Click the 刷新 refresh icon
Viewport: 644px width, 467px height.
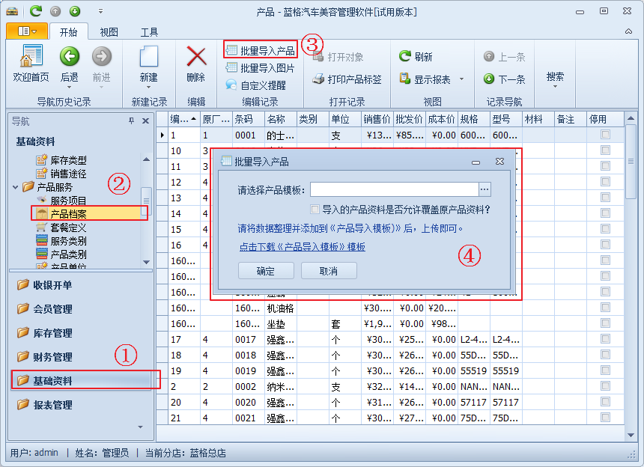point(405,56)
